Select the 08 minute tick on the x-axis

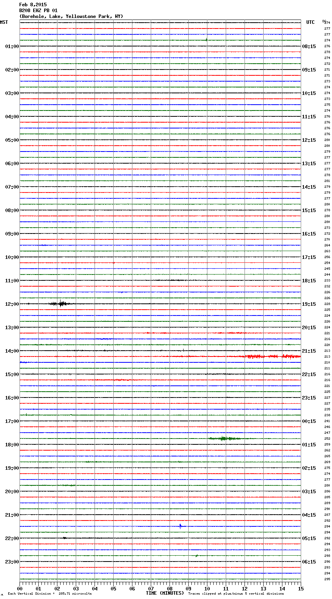click(x=170, y=588)
